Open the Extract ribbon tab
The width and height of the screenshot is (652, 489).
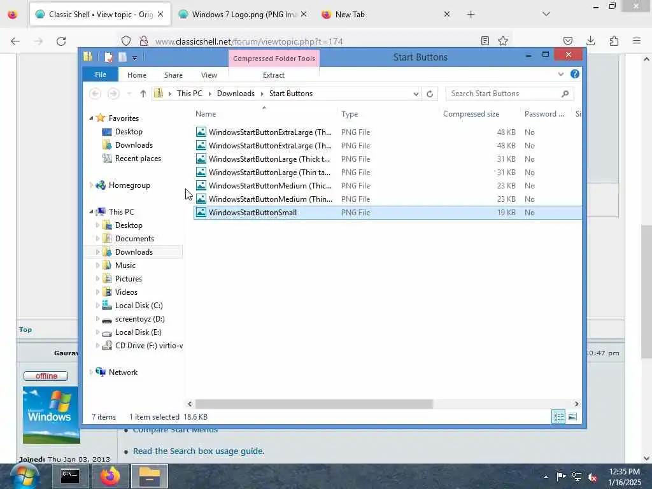pos(274,75)
